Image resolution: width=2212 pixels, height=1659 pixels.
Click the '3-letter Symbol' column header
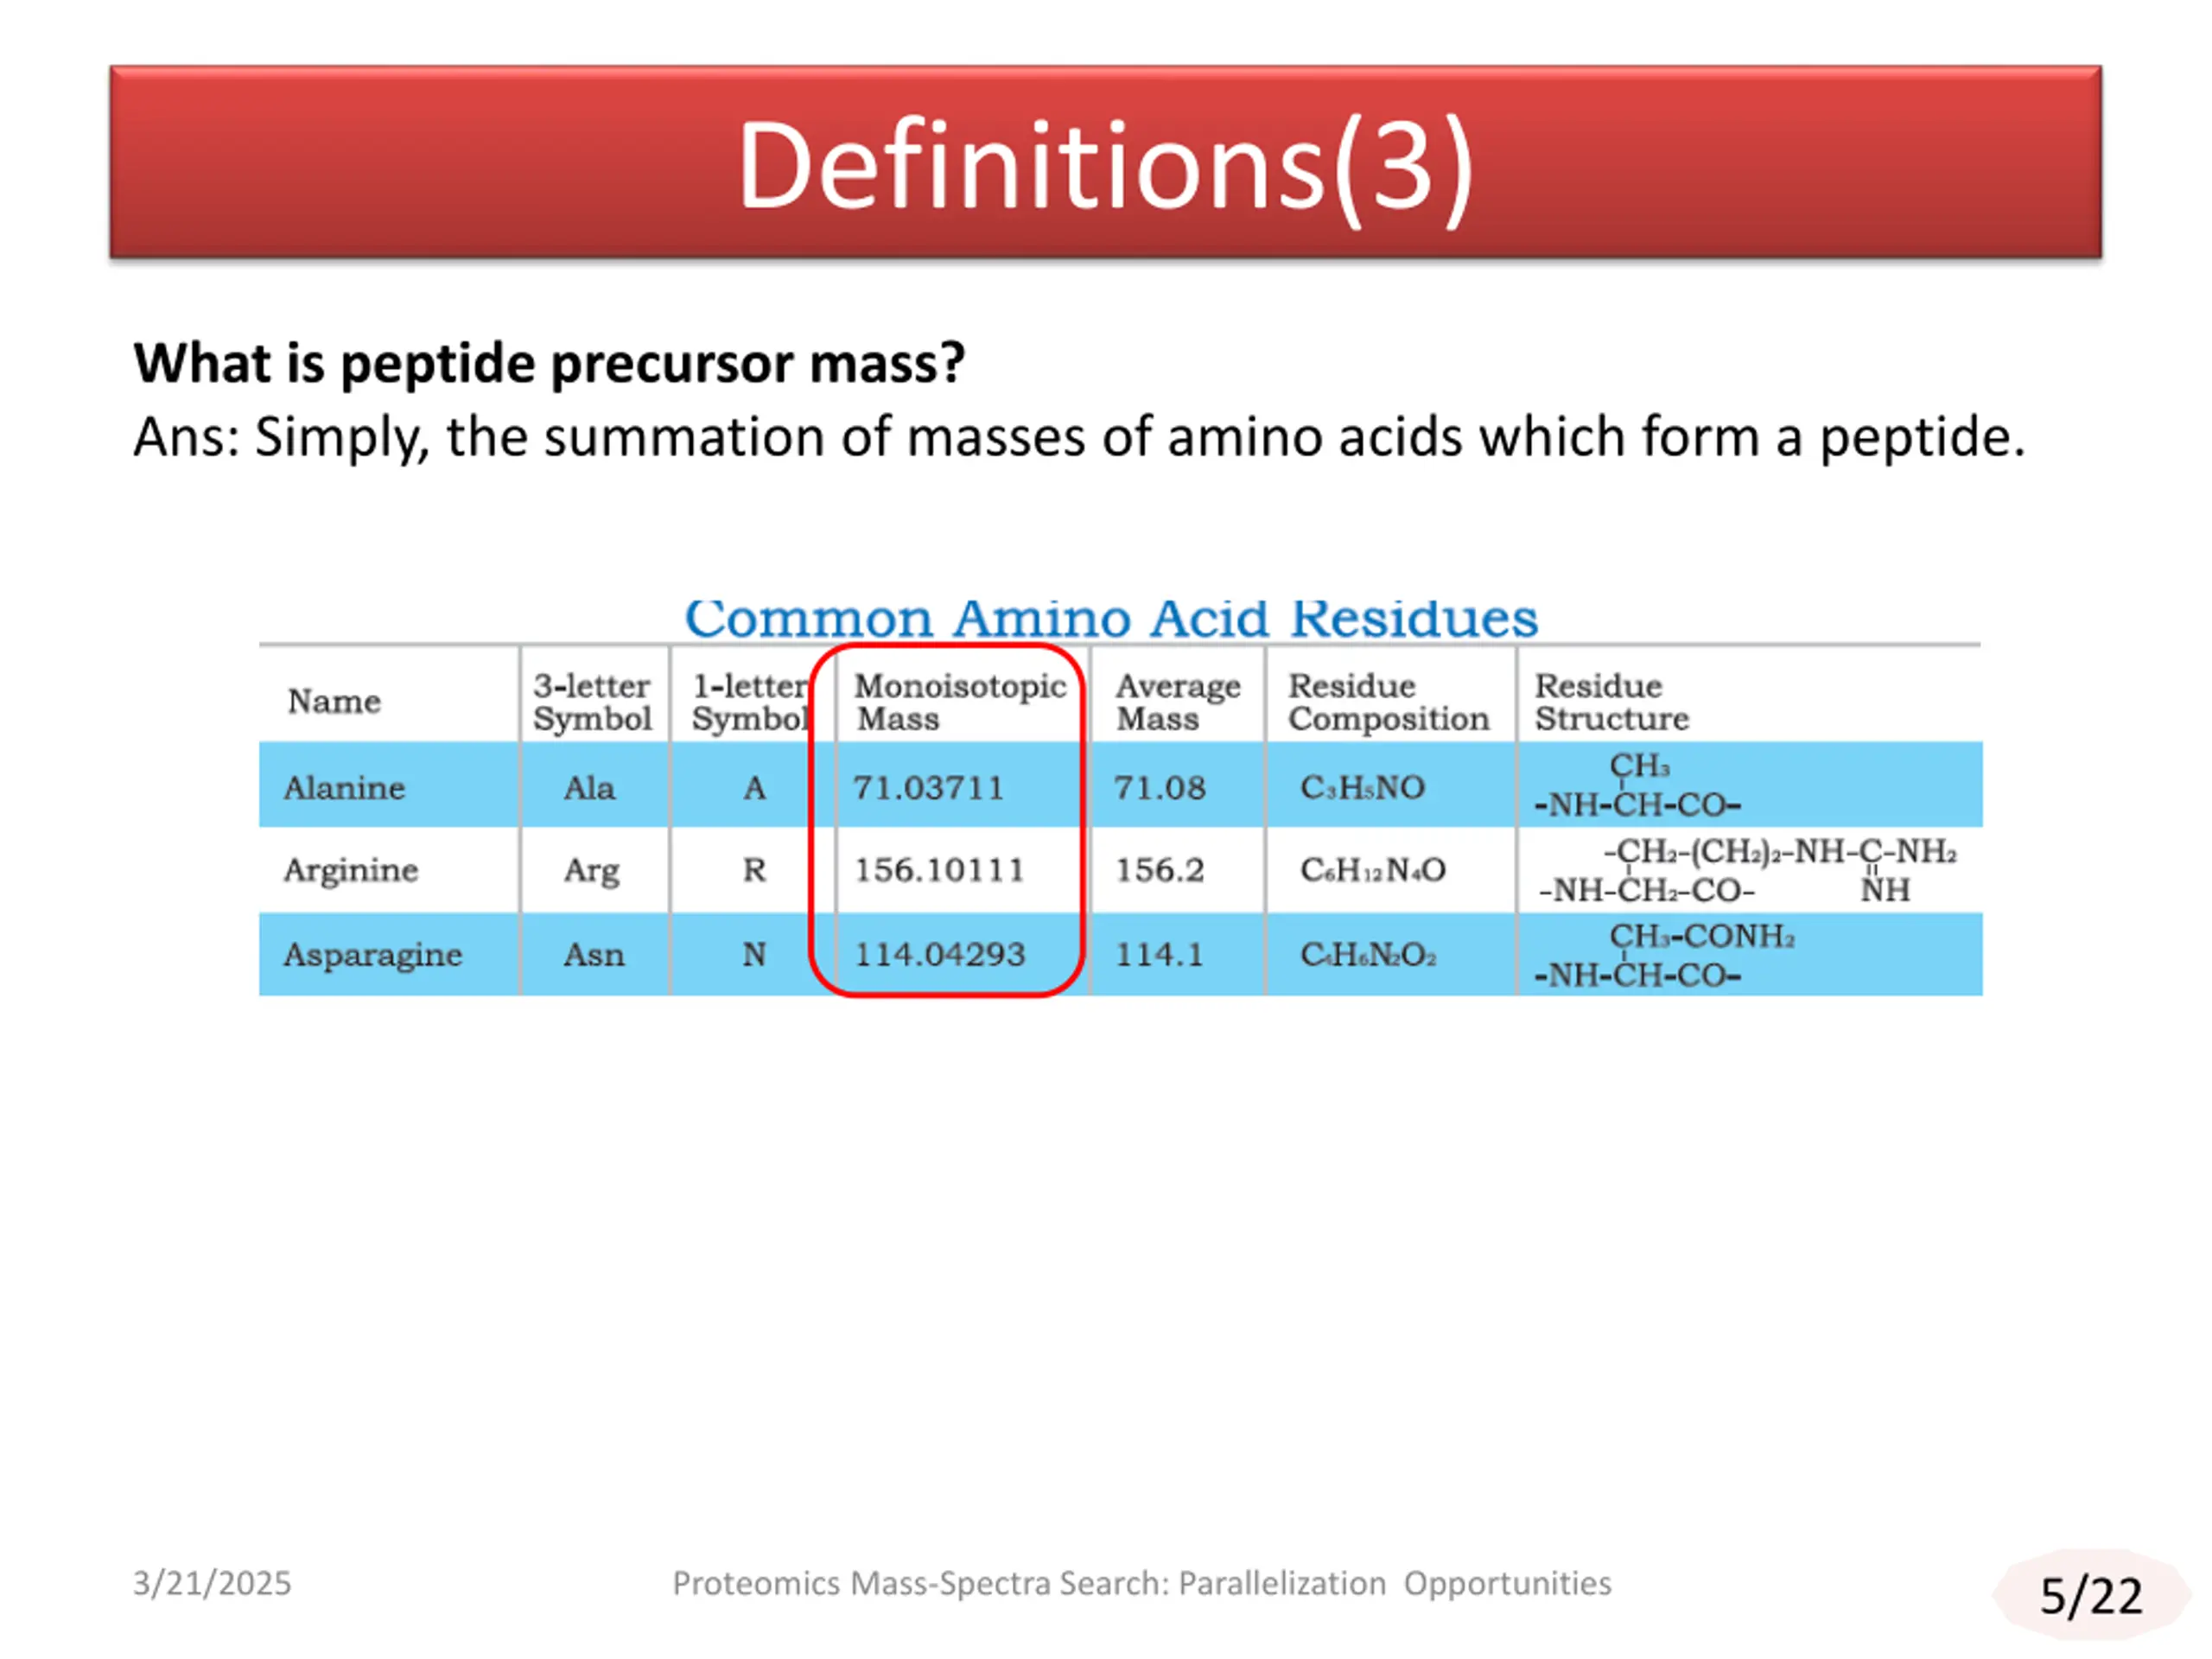point(592,702)
